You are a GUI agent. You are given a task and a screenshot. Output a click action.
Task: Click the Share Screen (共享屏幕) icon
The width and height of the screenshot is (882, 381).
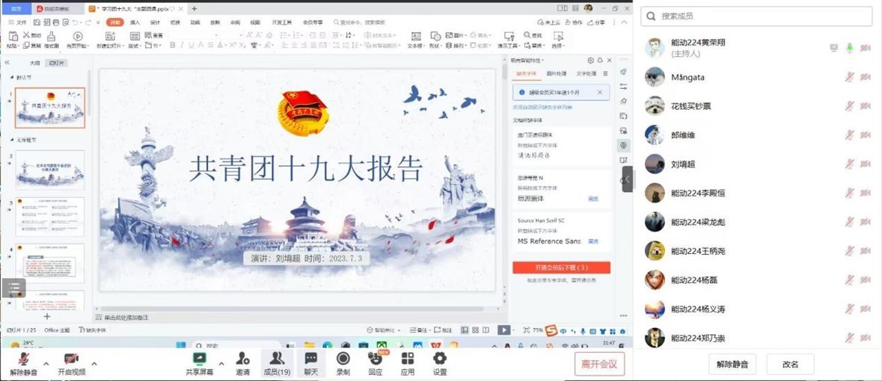[200, 359]
